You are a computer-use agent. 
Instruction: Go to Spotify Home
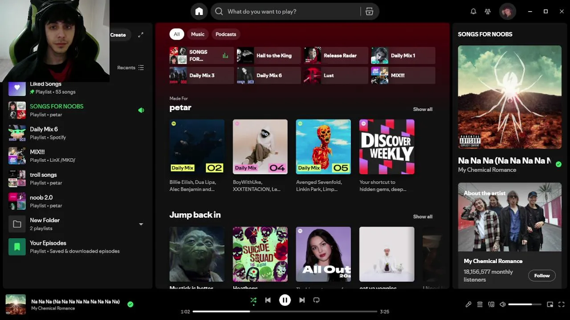(199, 12)
